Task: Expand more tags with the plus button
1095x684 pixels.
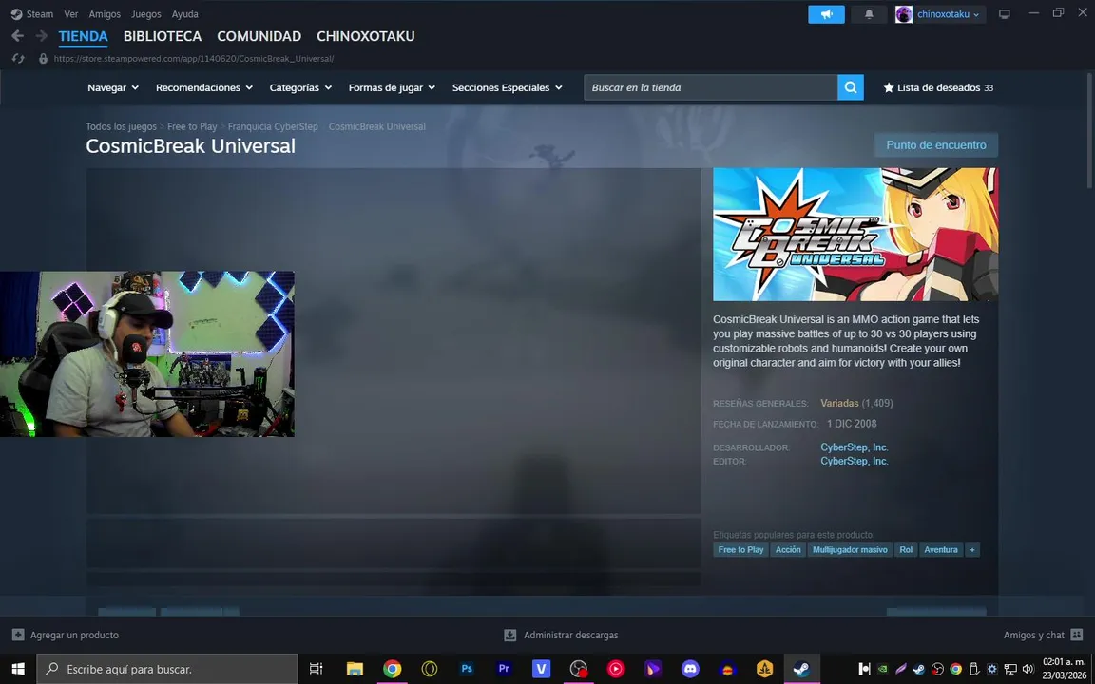Action: point(972,549)
